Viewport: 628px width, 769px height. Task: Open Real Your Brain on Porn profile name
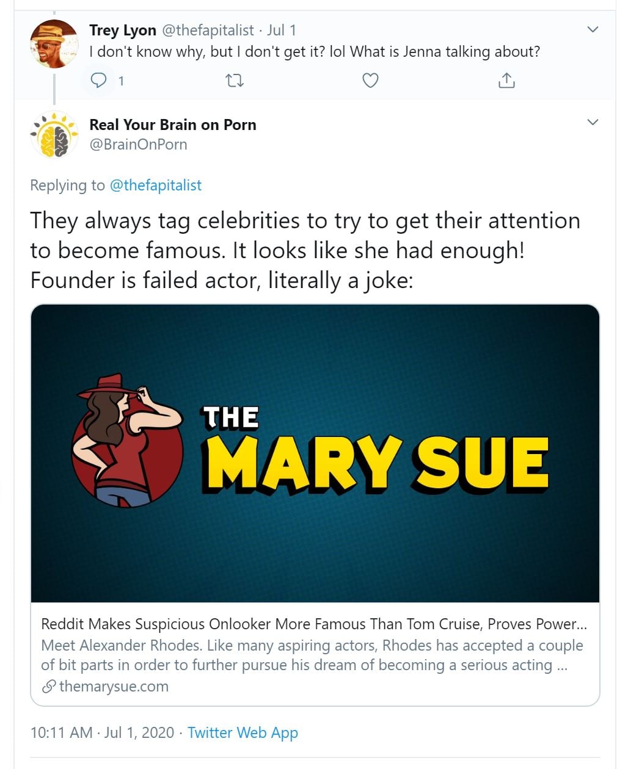click(x=173, y=125)
